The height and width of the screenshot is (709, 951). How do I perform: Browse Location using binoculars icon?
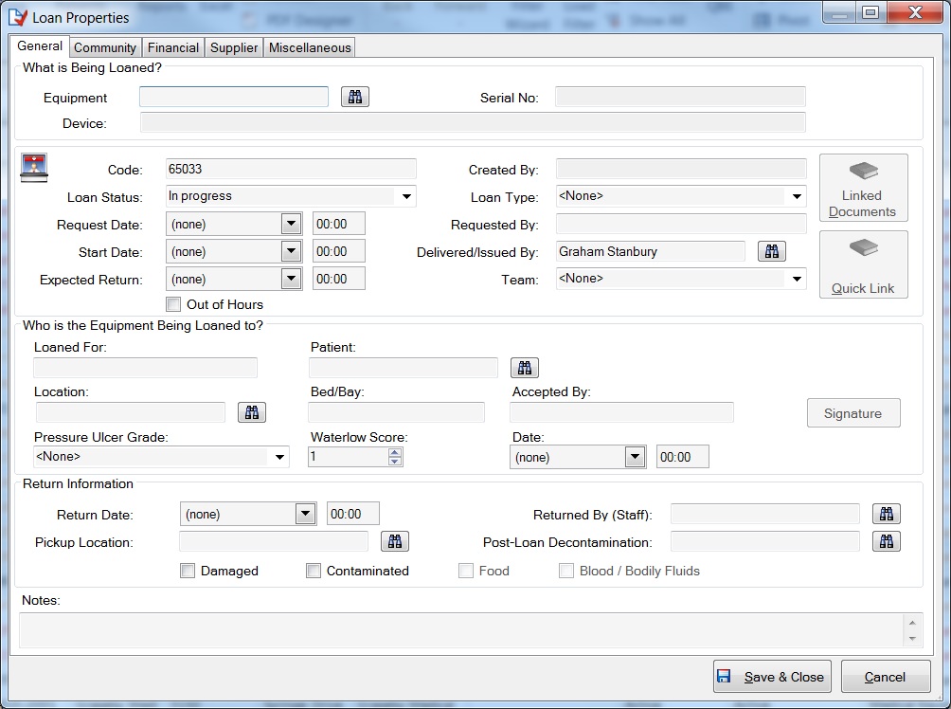[252, 412]
